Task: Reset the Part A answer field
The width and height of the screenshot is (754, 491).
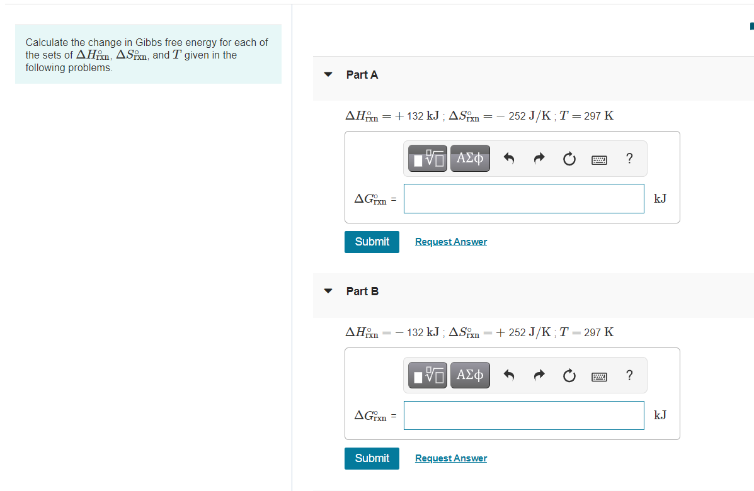Action: [569, 159]
